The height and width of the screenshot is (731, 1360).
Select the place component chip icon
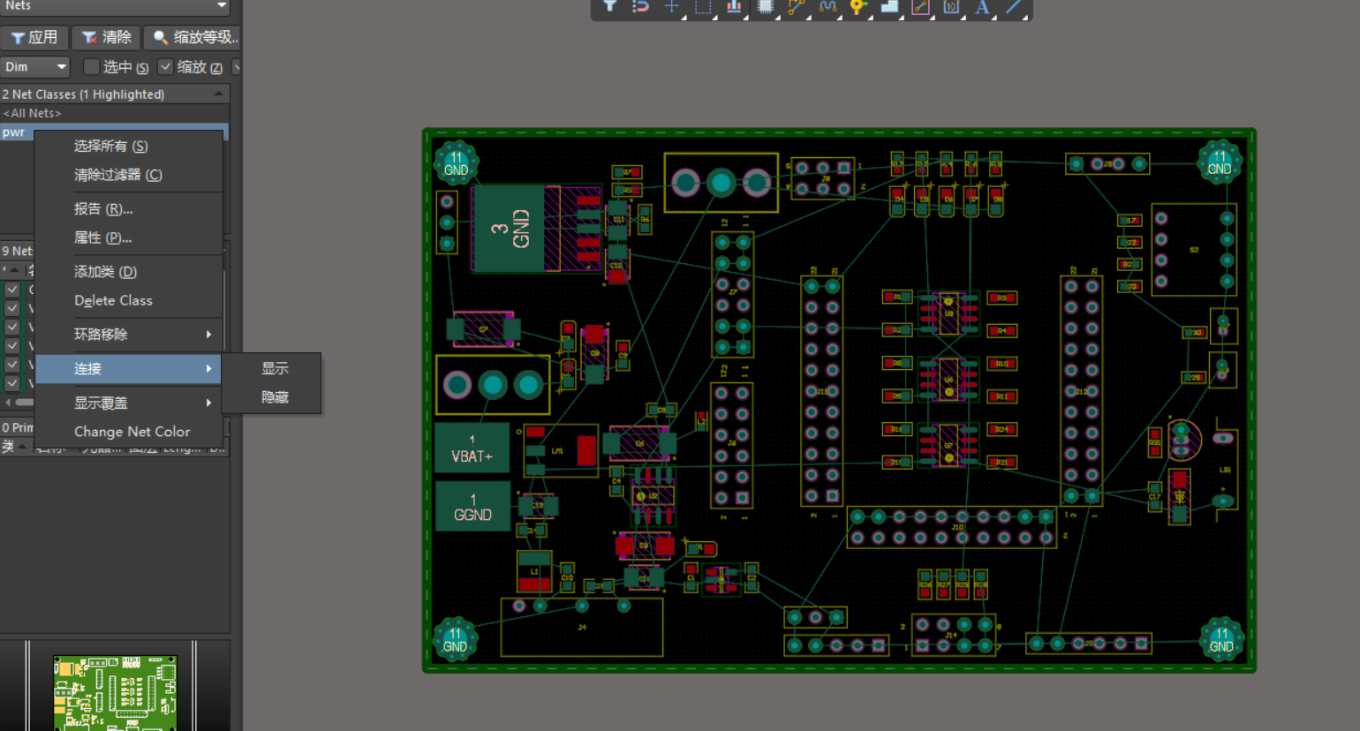point(766,6)
